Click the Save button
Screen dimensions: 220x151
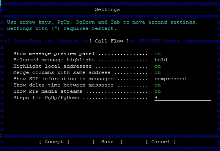[107, 142]
